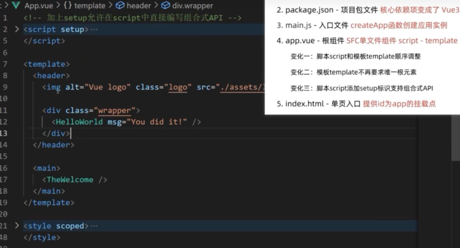Click the curly braces icon before template
460x248 pixels.
click(x=67, y=5)
